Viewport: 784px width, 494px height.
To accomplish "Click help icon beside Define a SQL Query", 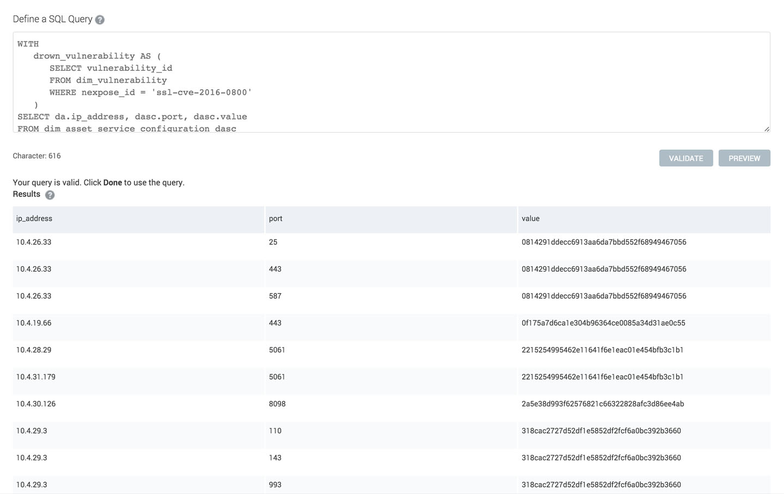I will [100, 20].
